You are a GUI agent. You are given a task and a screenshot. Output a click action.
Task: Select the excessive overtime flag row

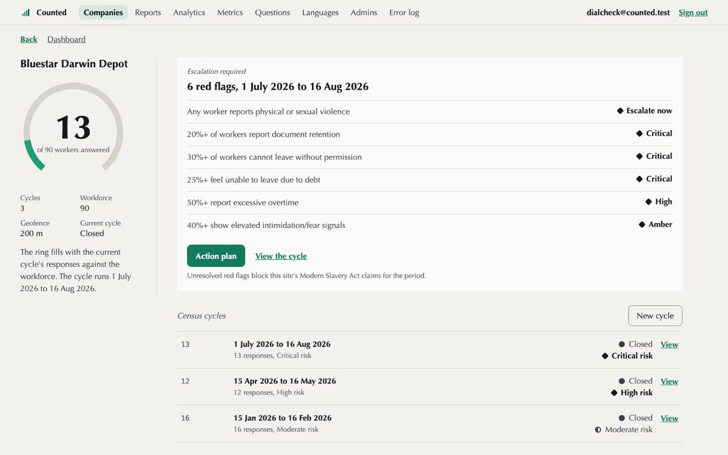click(430, 203)
